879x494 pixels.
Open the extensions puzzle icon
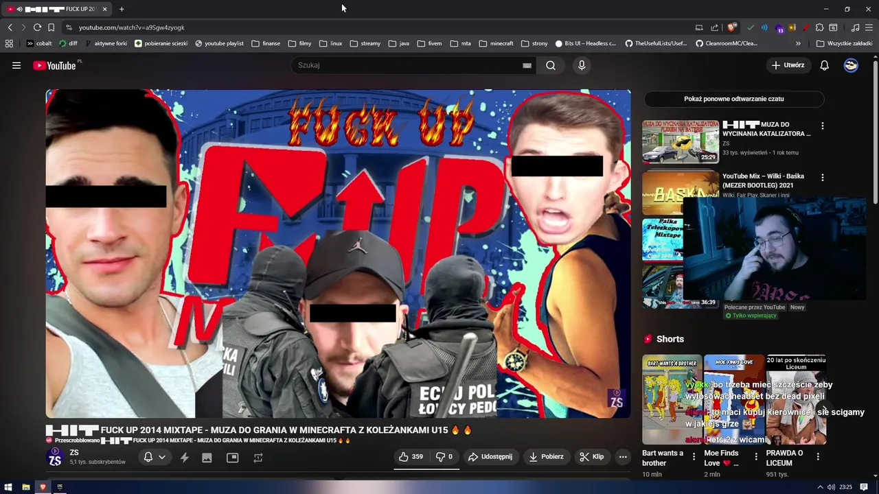(x=819, y=27)
